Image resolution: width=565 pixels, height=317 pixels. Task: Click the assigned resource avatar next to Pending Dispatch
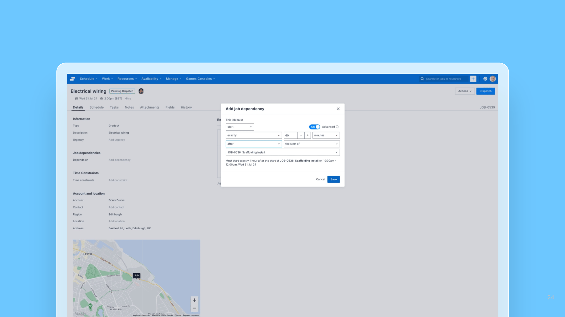[x=141, y=91]
